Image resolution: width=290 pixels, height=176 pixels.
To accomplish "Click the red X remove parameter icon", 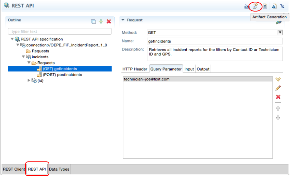I will coord(278,97).
